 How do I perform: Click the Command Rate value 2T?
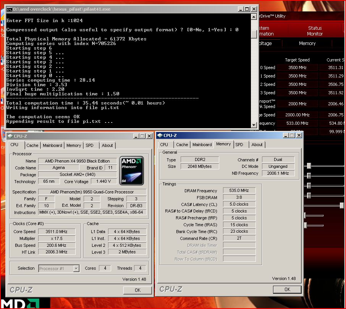click(239, 238)
